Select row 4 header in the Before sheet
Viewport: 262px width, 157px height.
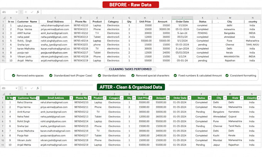[x=3, y=33]
